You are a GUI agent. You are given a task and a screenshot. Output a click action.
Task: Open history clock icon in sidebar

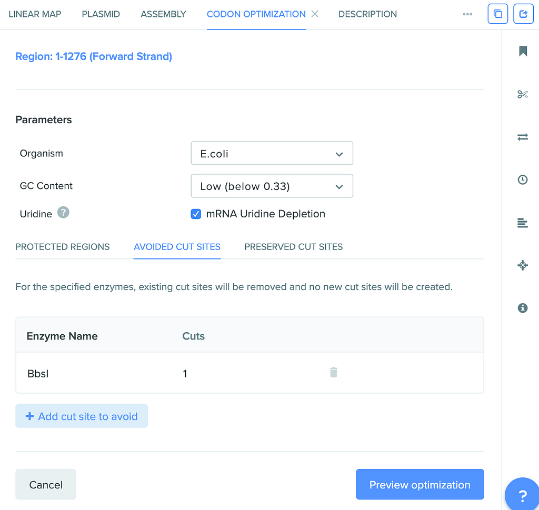click(523, 180)
